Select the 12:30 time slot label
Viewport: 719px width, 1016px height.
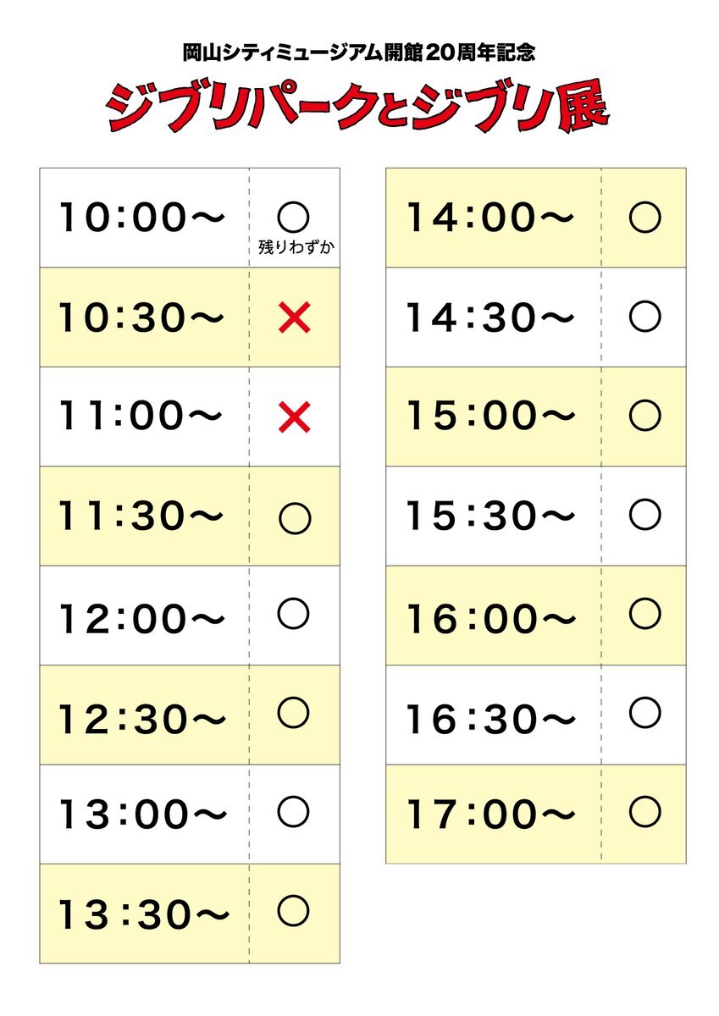click(142, 719)
